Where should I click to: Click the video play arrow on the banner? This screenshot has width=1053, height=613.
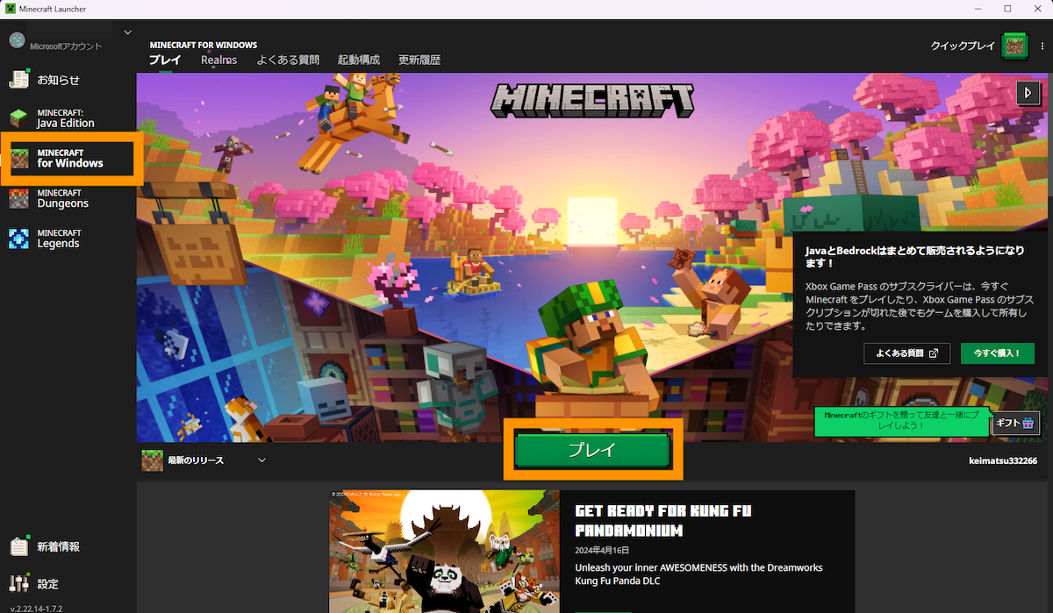[x=1028, y=92]
